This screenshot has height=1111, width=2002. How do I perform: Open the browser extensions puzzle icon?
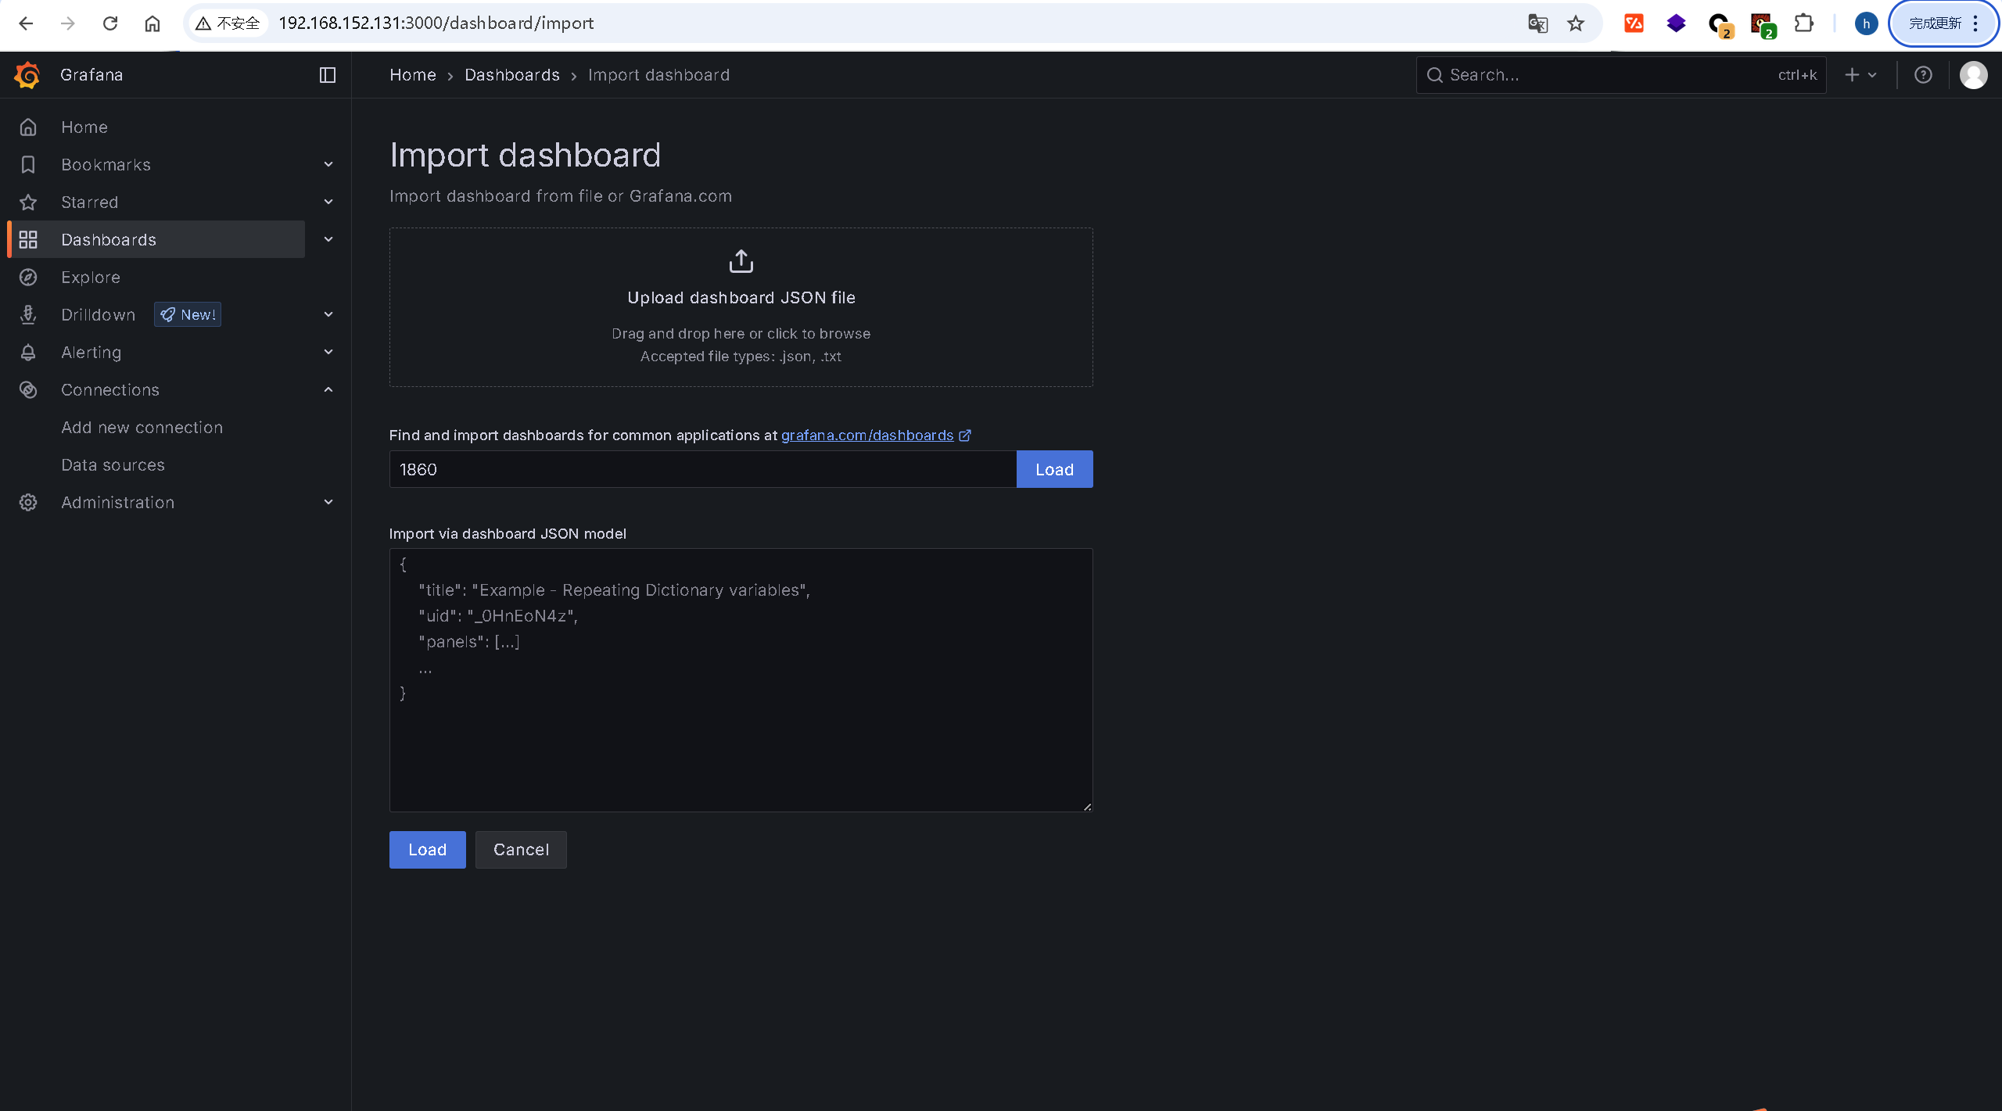[x=1803, y=23]
